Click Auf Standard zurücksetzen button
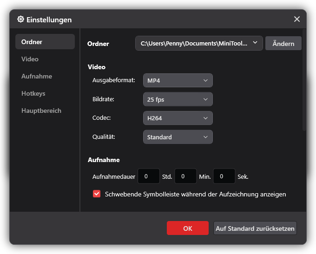Image resolution: width=316 pixels, height=254 pixels. (x=255, y=228)
